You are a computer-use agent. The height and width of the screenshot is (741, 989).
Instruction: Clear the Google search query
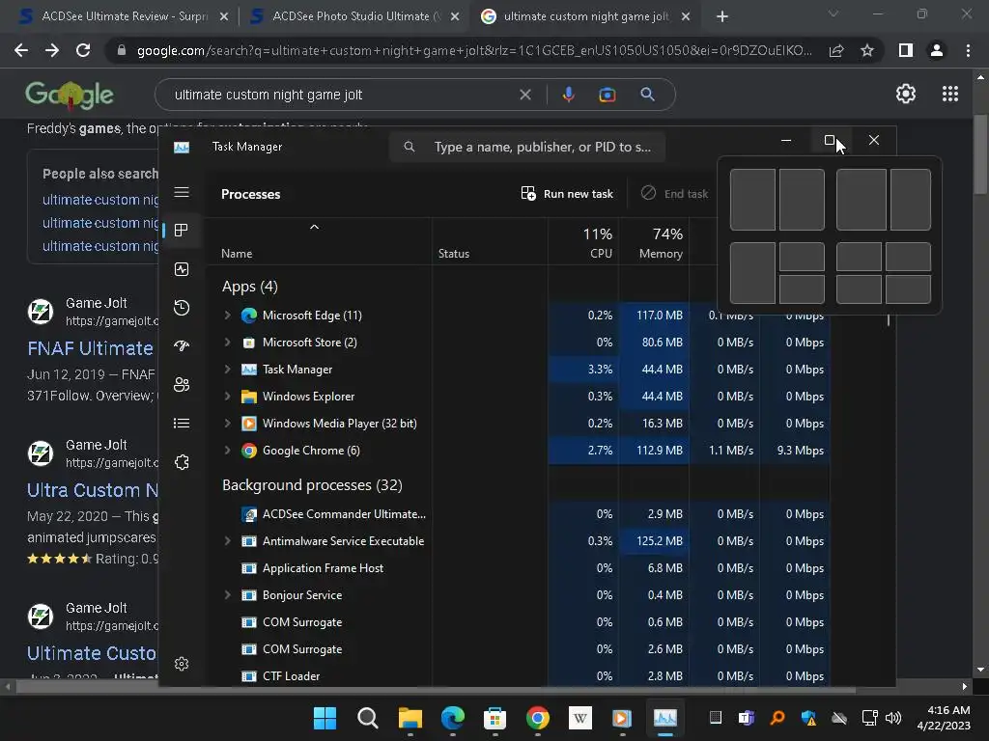click(524, 95)
